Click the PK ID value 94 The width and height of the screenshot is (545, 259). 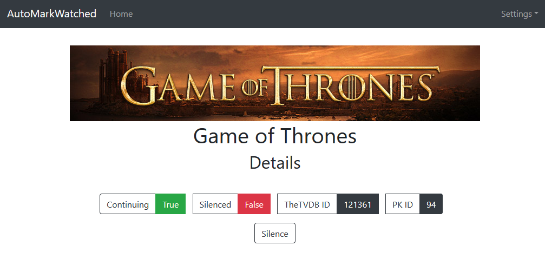[x=431, y=204]
